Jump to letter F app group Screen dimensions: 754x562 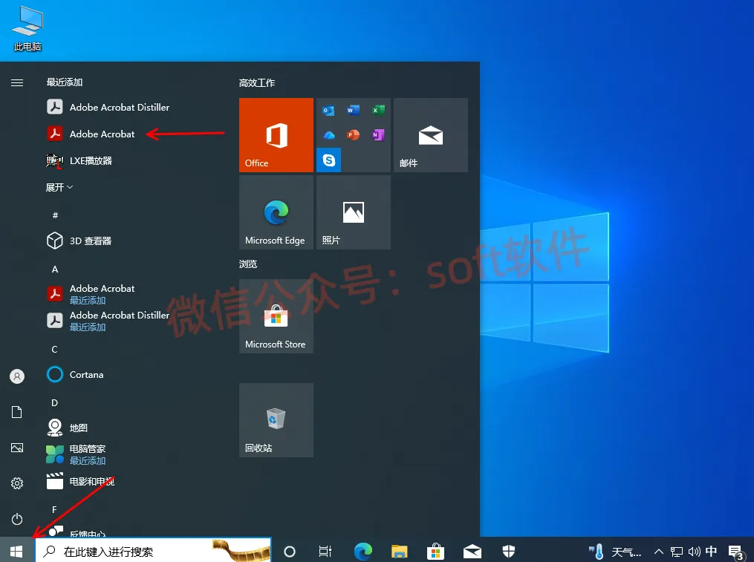(54, 509)
